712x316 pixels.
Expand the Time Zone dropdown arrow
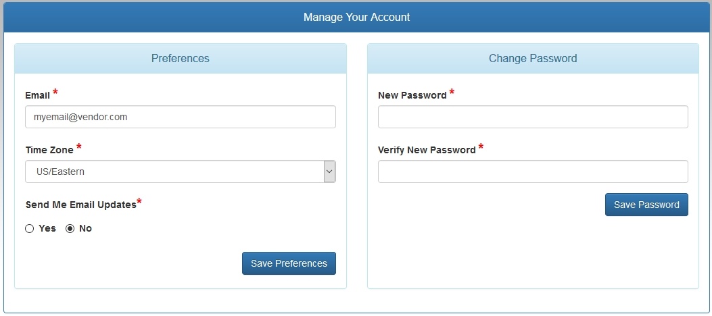click(x=330, y=172)
